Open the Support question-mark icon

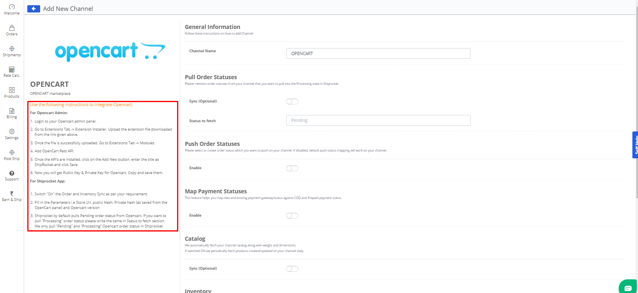tap(12, 173)
